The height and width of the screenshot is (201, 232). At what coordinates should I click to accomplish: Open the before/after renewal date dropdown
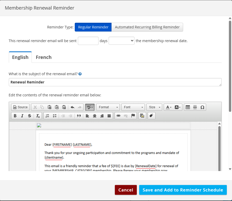[x=121, y=41]
